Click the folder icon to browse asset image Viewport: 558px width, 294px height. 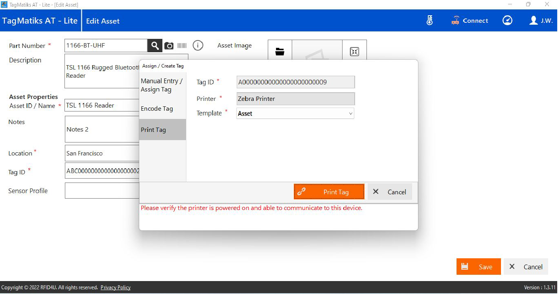click(280, 51)
